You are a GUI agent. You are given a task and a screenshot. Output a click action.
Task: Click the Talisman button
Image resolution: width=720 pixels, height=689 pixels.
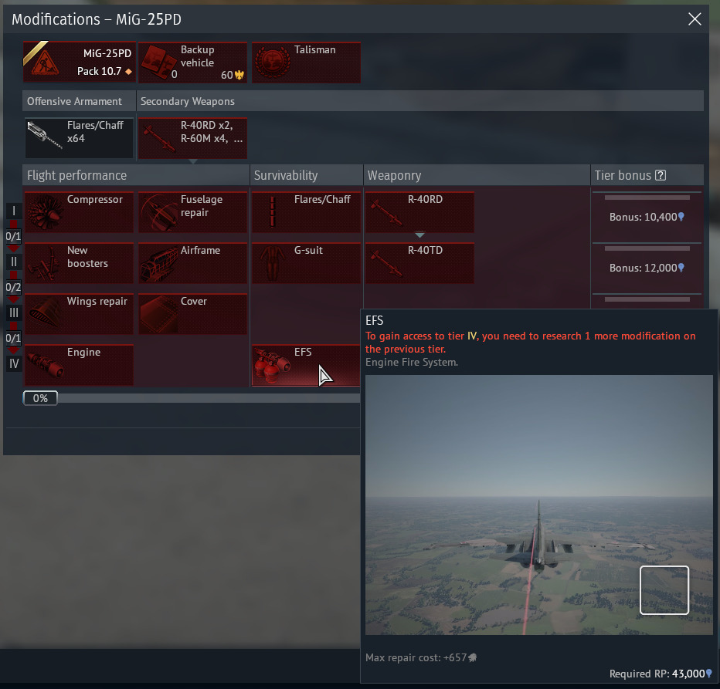point(306,62)
